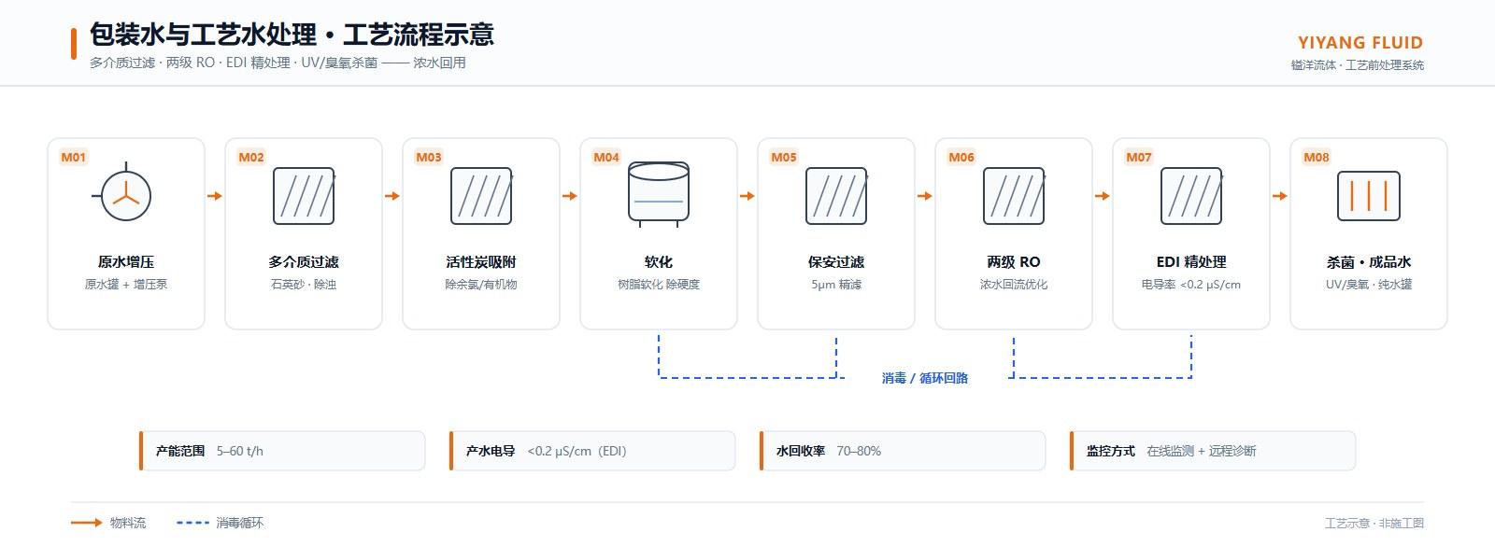Image resolution: width=1495 pixels, height=560 pixels.
Task: Click the flow arrow between M05 and M06
Action: click(x=925, y=196)
